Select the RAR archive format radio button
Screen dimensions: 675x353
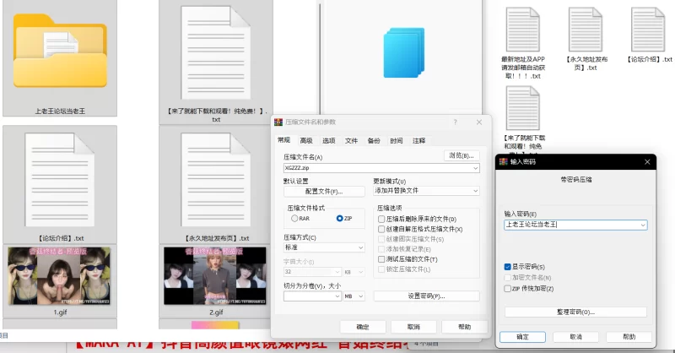pos(294,219)
